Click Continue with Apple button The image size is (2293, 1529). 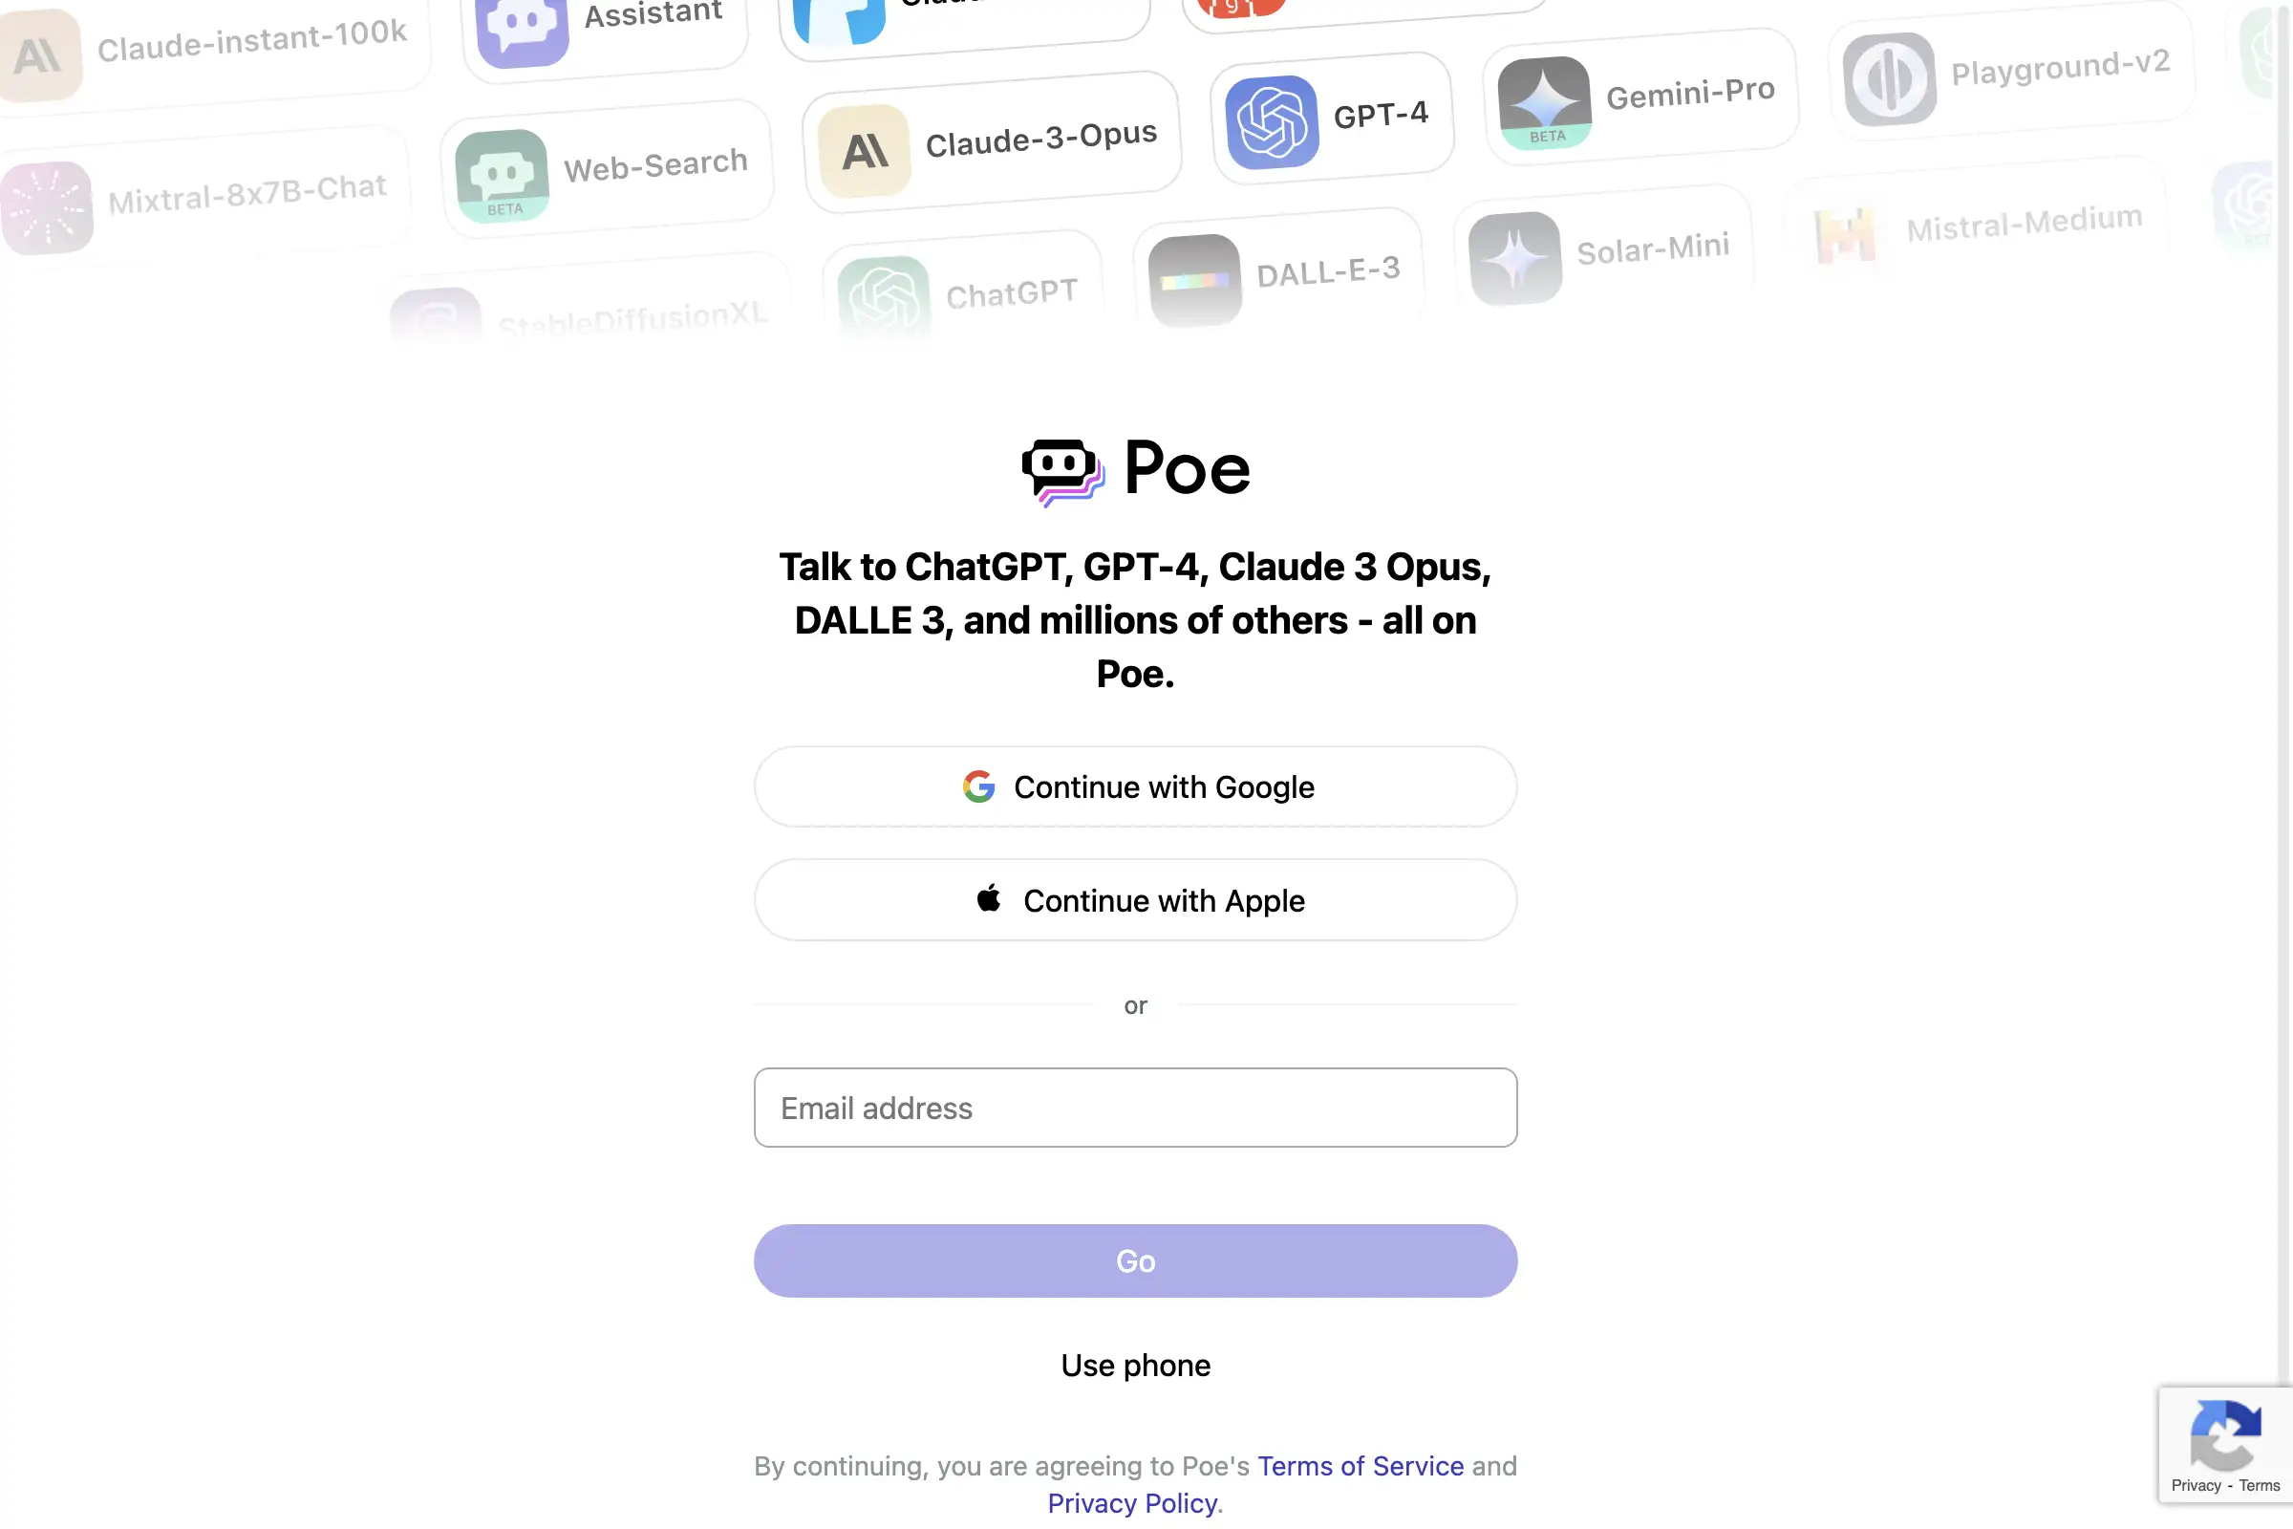pyautogui.click(x=1135, y=899)
